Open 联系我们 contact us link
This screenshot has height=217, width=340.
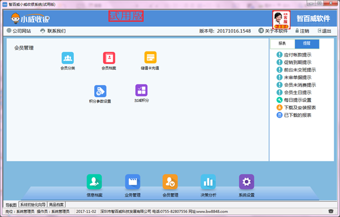pos(53,31)
